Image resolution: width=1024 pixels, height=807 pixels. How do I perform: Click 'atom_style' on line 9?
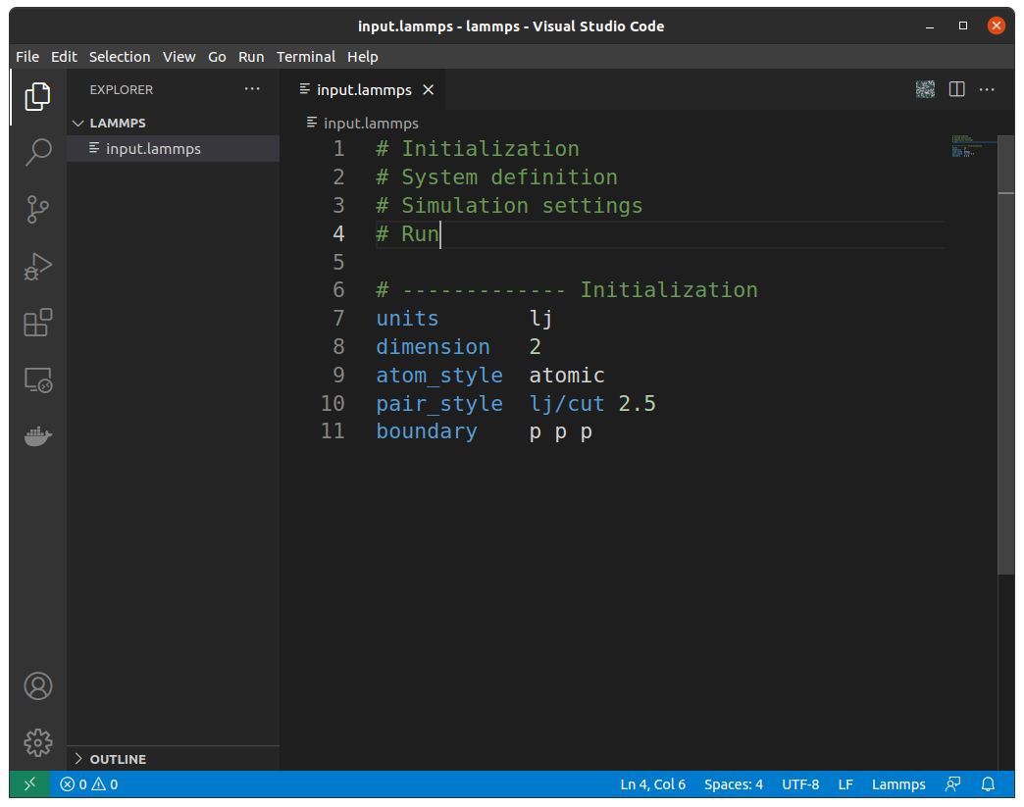click(439, 376)
